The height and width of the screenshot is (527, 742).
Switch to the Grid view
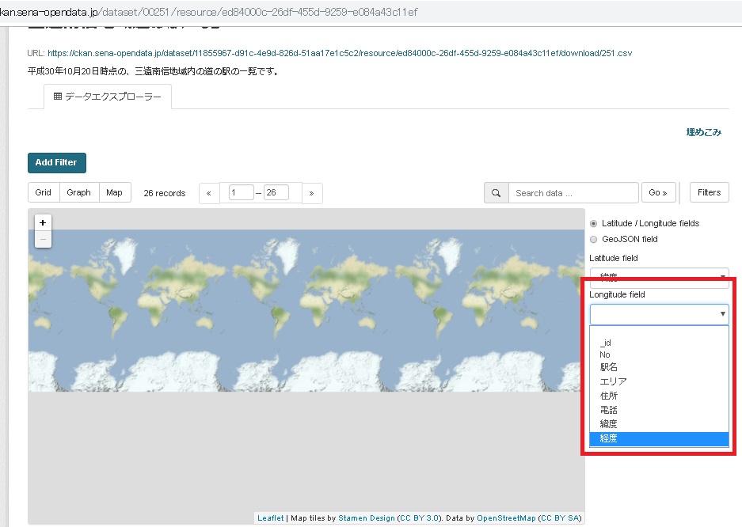point(44,192)
